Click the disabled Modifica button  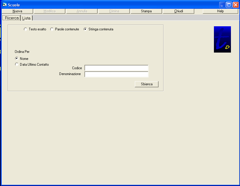coord(50,11)
